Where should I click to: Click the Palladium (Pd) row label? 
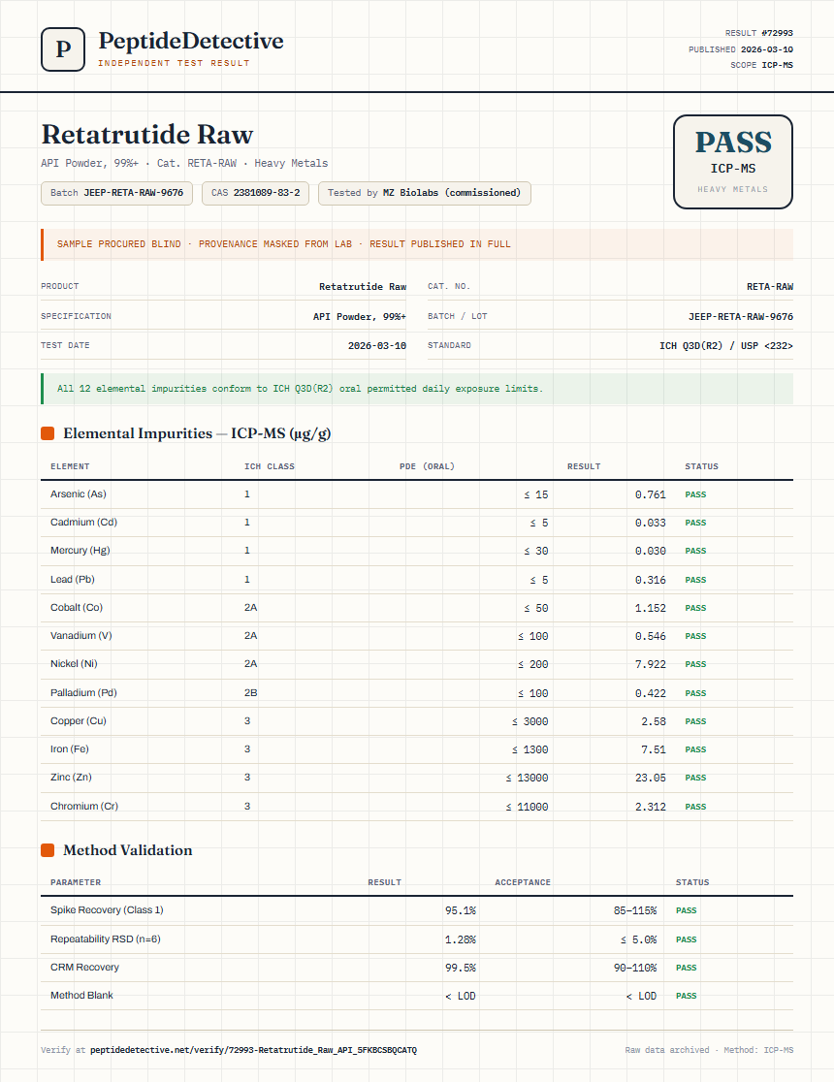pyautogui.click(x=83, y=693)
